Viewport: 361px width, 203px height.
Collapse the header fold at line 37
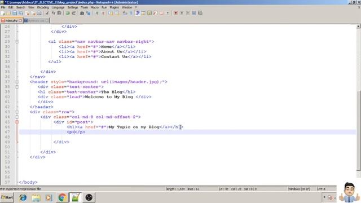pos(17,82)
